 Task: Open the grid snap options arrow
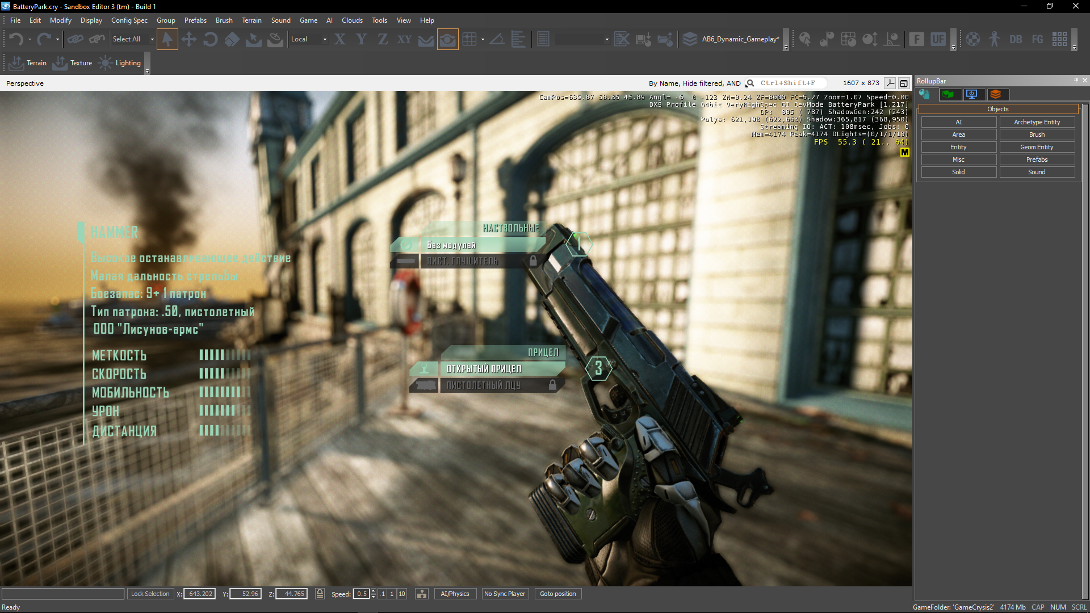tap(483, 39)
